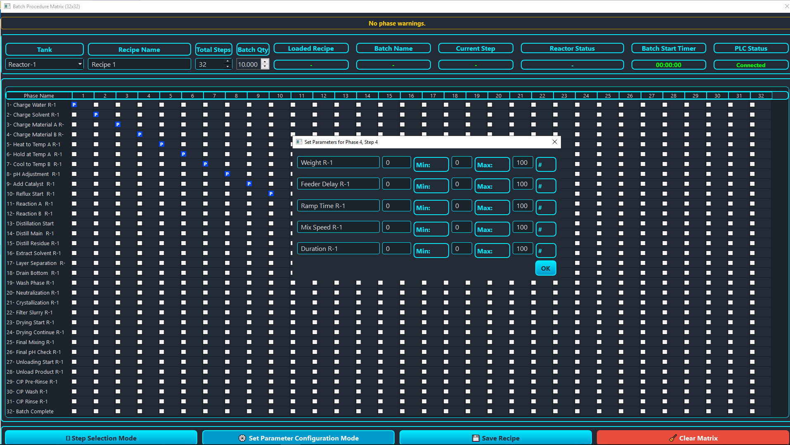The height and width of the screenshot is (445, 790).
Task: Click the blue P marker for Charge Water R-1
Action: coord(74,105)
